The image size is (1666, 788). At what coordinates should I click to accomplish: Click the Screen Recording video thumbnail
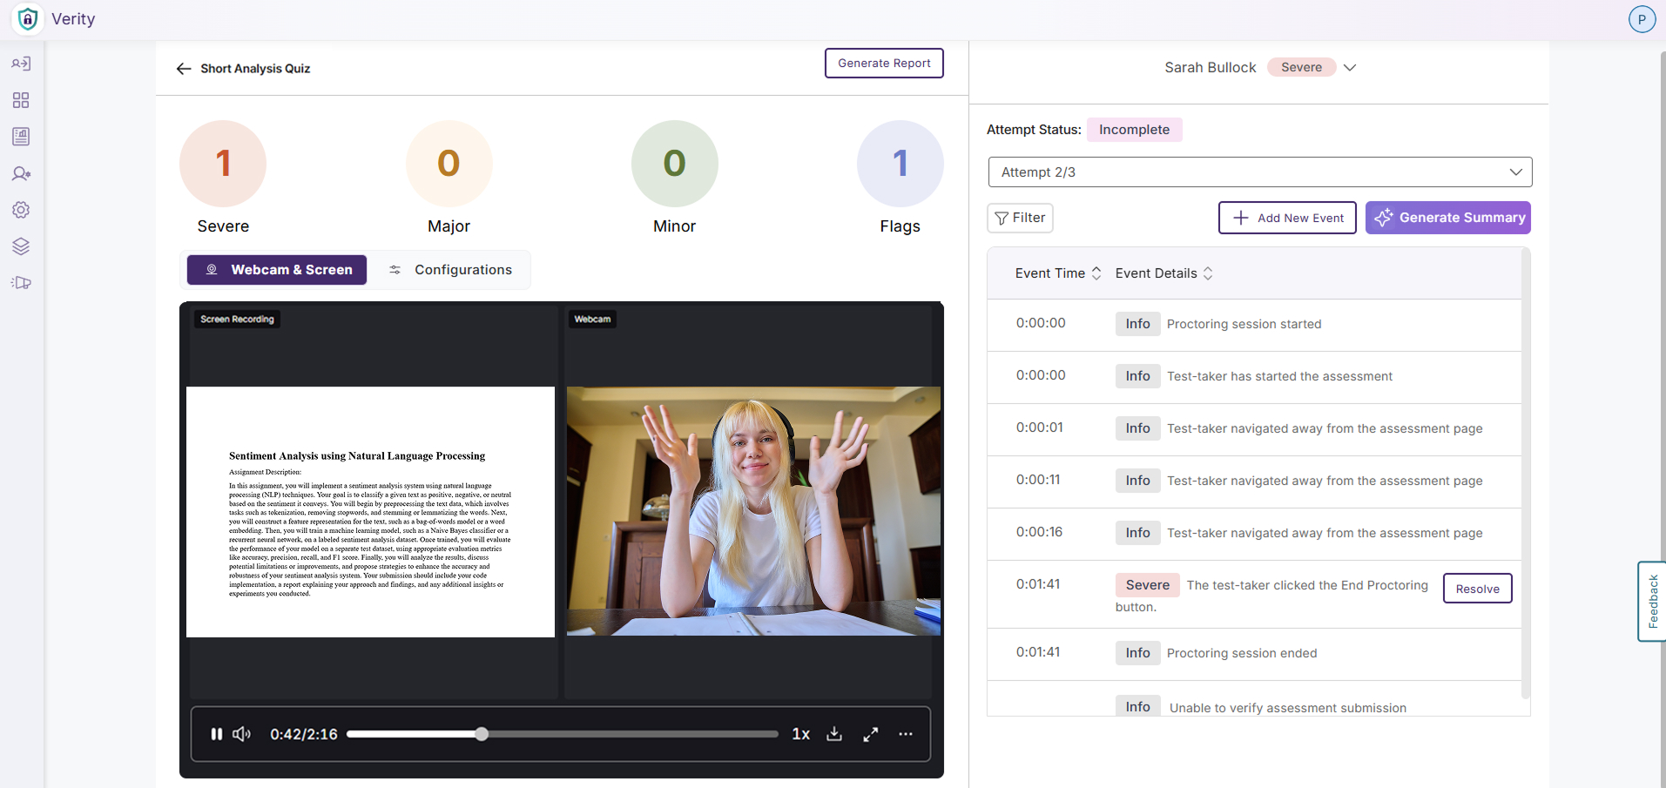tap(370, 512)
